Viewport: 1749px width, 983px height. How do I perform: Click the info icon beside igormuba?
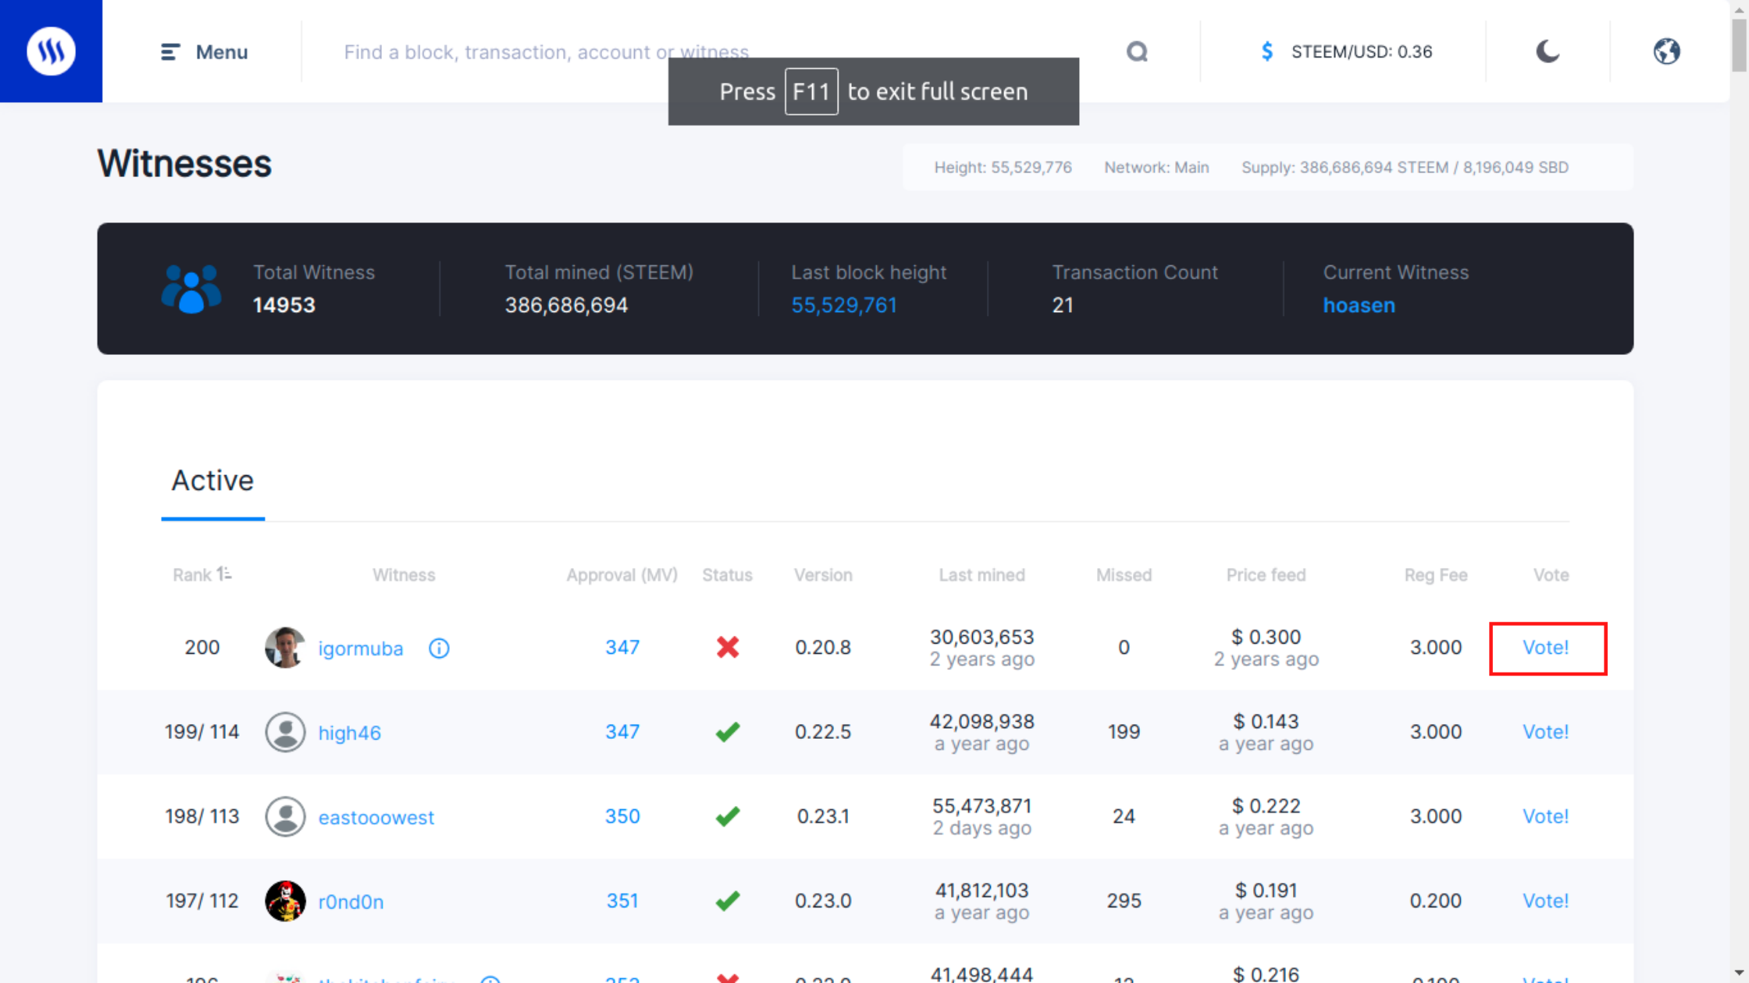click(439, 648)
